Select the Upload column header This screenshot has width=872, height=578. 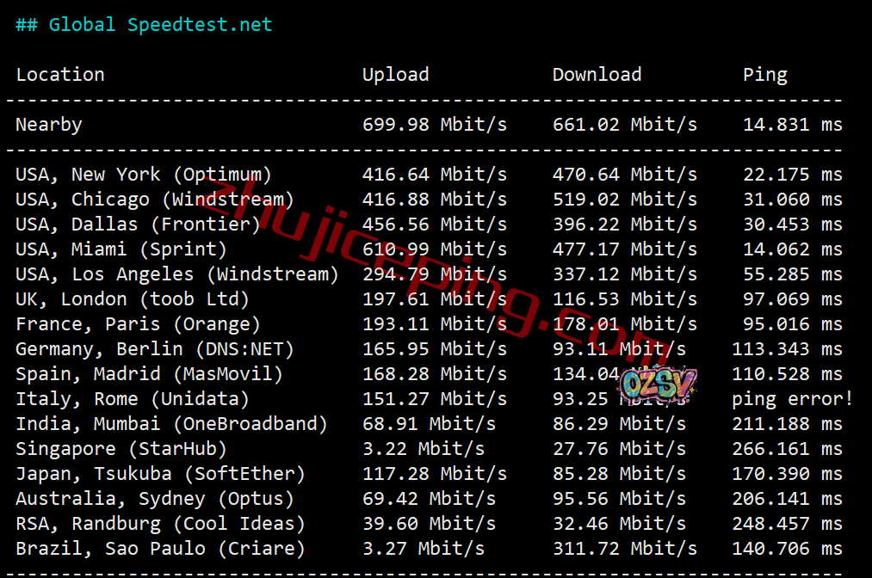click(x=395, y=75)
